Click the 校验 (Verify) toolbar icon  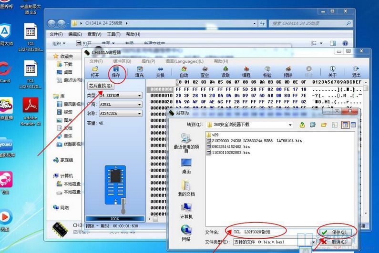pos(267,72)
